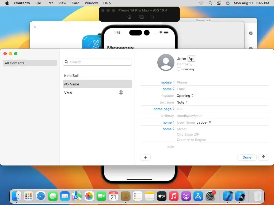The width and height of the screenshot is (274, 205).
Task: Open FaceTime in the dock
Action: 101,196
